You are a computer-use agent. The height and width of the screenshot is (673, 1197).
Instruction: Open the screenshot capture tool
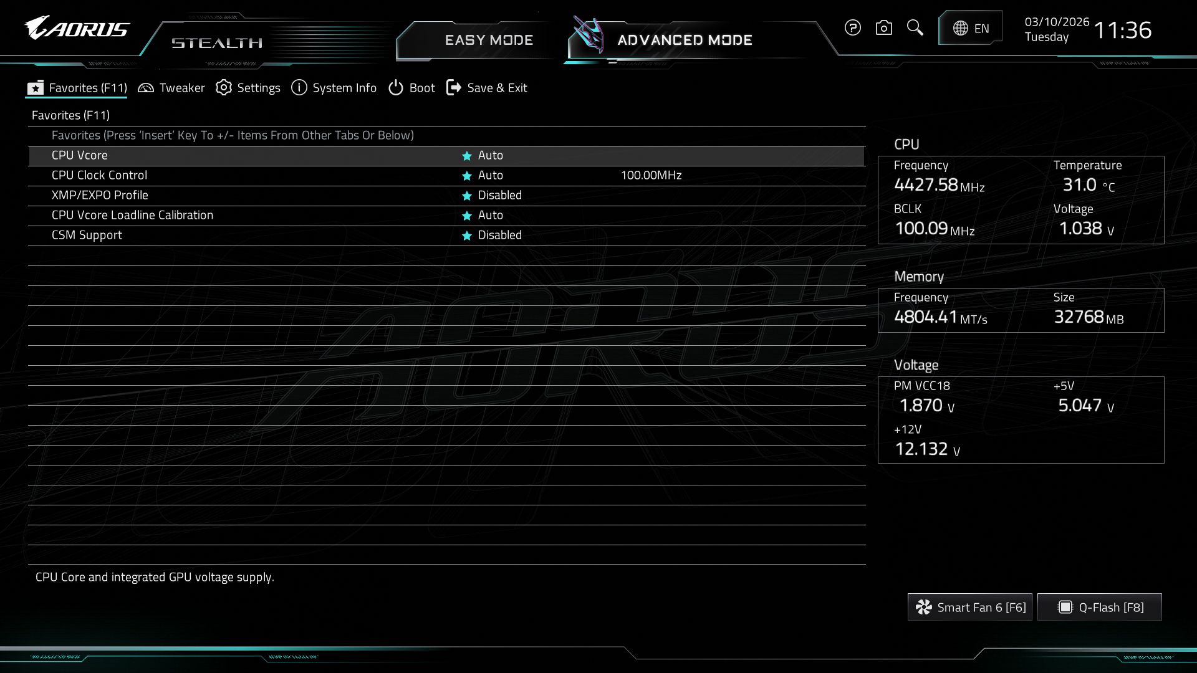pos(883,27)
